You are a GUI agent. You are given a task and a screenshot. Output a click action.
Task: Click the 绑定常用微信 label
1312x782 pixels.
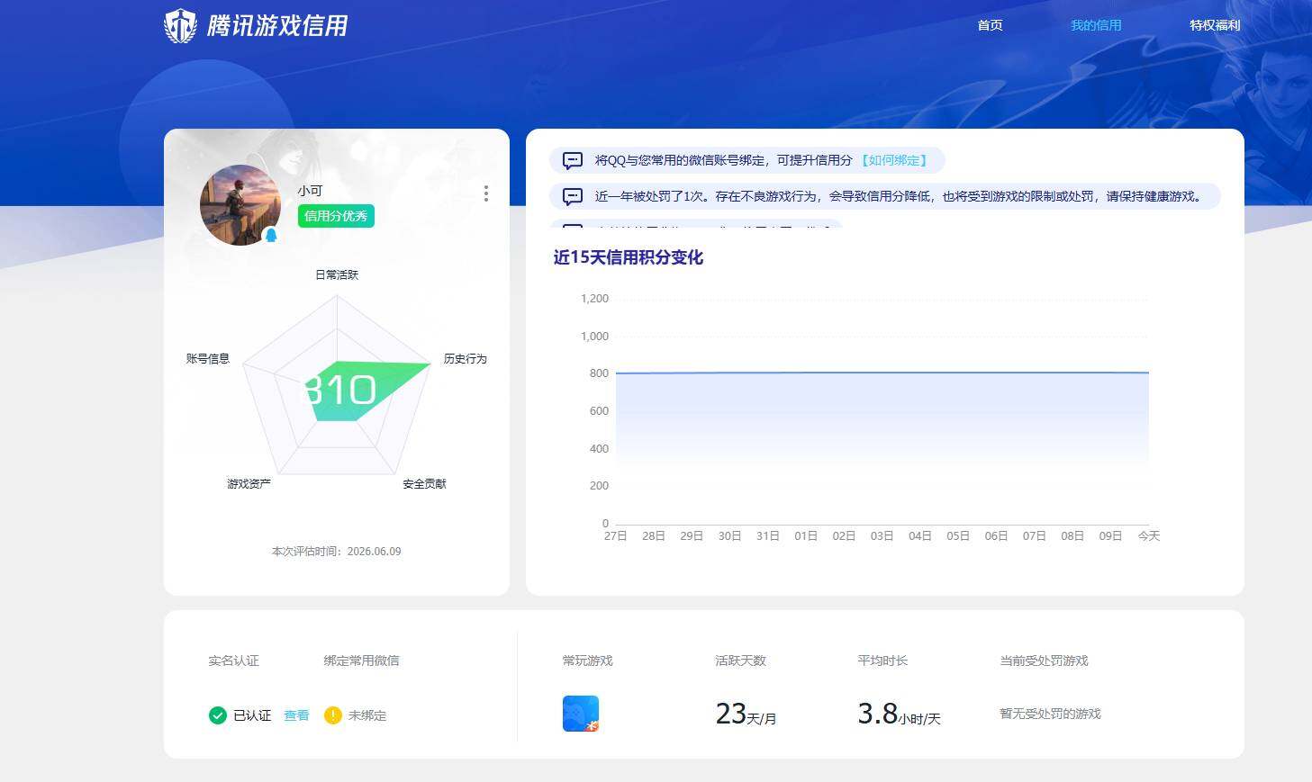click(x=361, y=661)
